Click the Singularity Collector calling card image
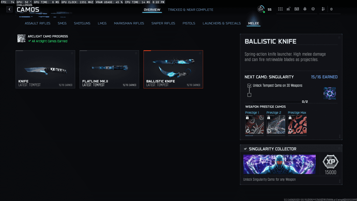Image resolution: width=357 pixels, height=201 pixels. [279, 164]
